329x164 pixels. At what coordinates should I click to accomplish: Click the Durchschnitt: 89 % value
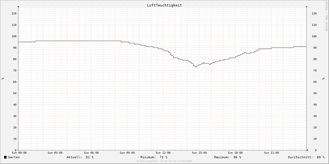pyautogui.click(x=306, y=157)
